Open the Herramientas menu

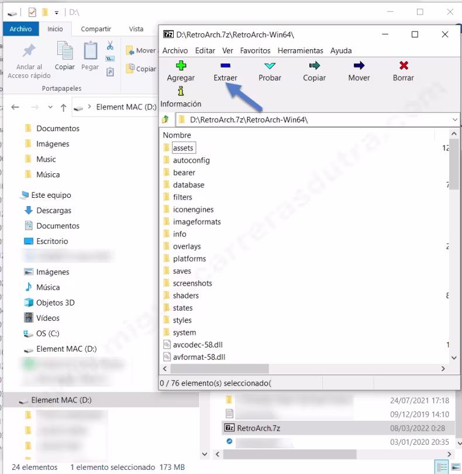[301, 50]
